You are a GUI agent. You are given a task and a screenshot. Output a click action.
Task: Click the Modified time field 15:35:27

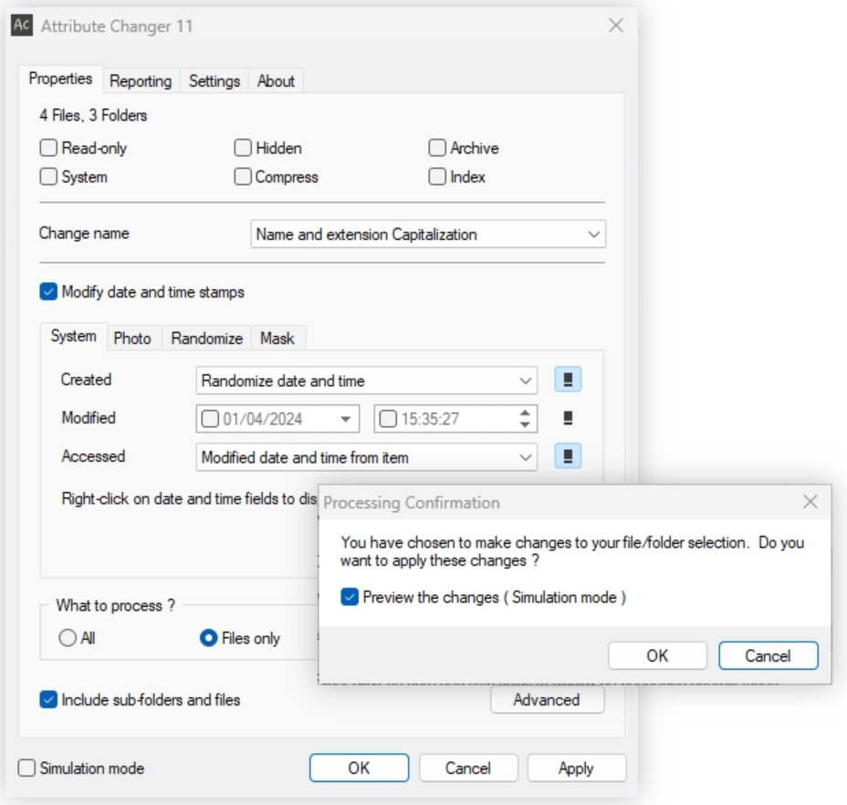coord(455,419)
